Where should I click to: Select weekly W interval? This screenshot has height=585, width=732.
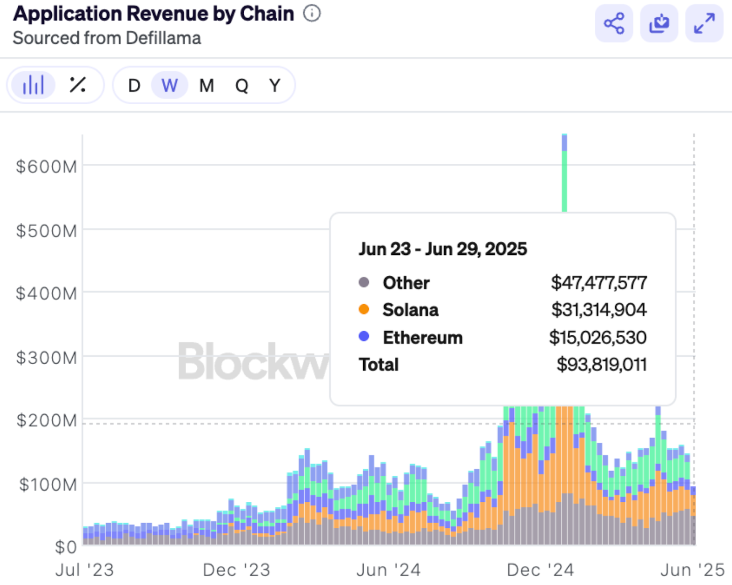(170, 86)
